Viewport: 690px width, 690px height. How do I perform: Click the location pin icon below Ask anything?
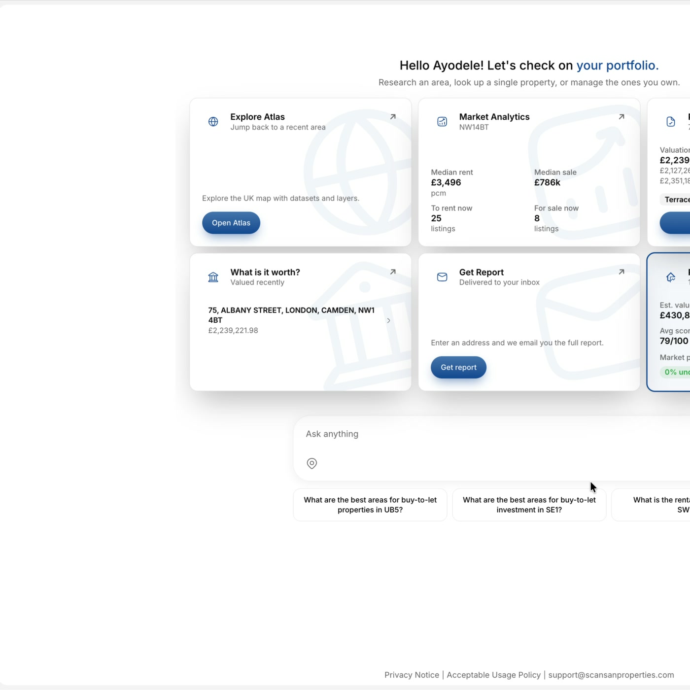(x=312, y=463)
